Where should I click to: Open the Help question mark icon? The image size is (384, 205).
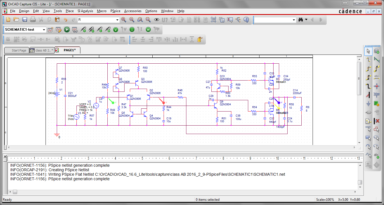[x=246, y=20]
